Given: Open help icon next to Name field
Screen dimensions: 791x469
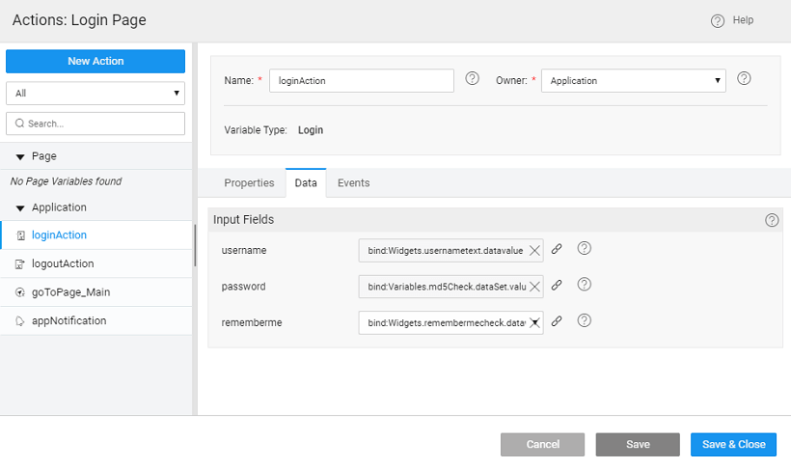Looking at the screenshot, I should tap(473, 79).
